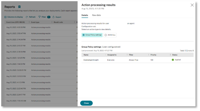Sort by the Name column header
The image size is (200, 111).
click(86, 55)
